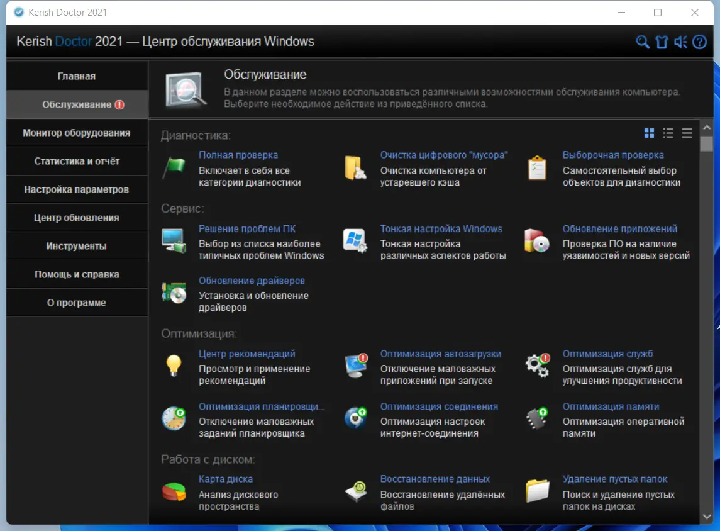This screenshot has width=720, height=531.
Task: Switch to compact list view
Action: coord(687,133)
